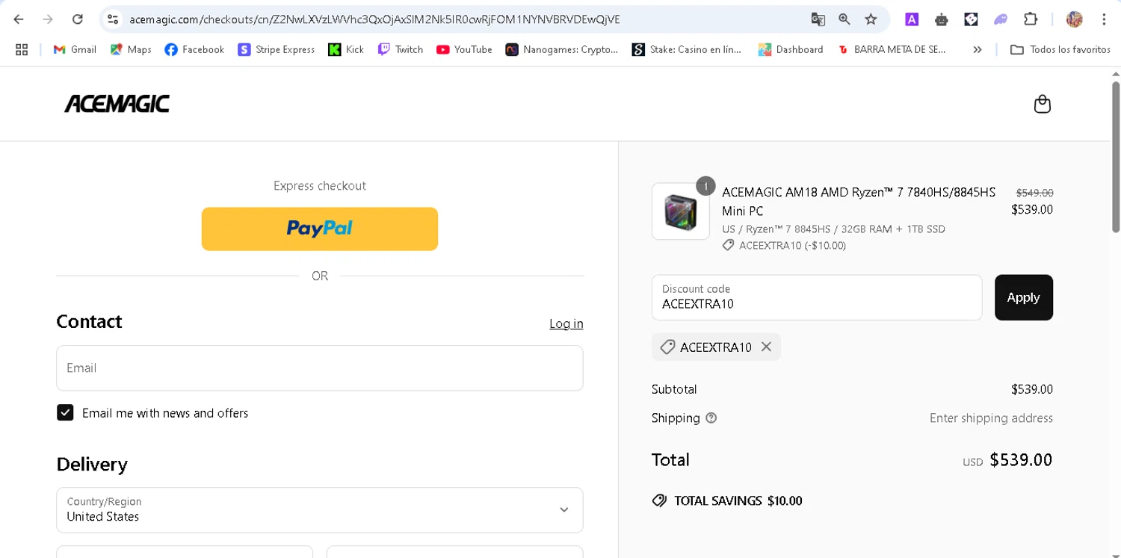Open the Chrome profile avatar

tap(1075, 19)
